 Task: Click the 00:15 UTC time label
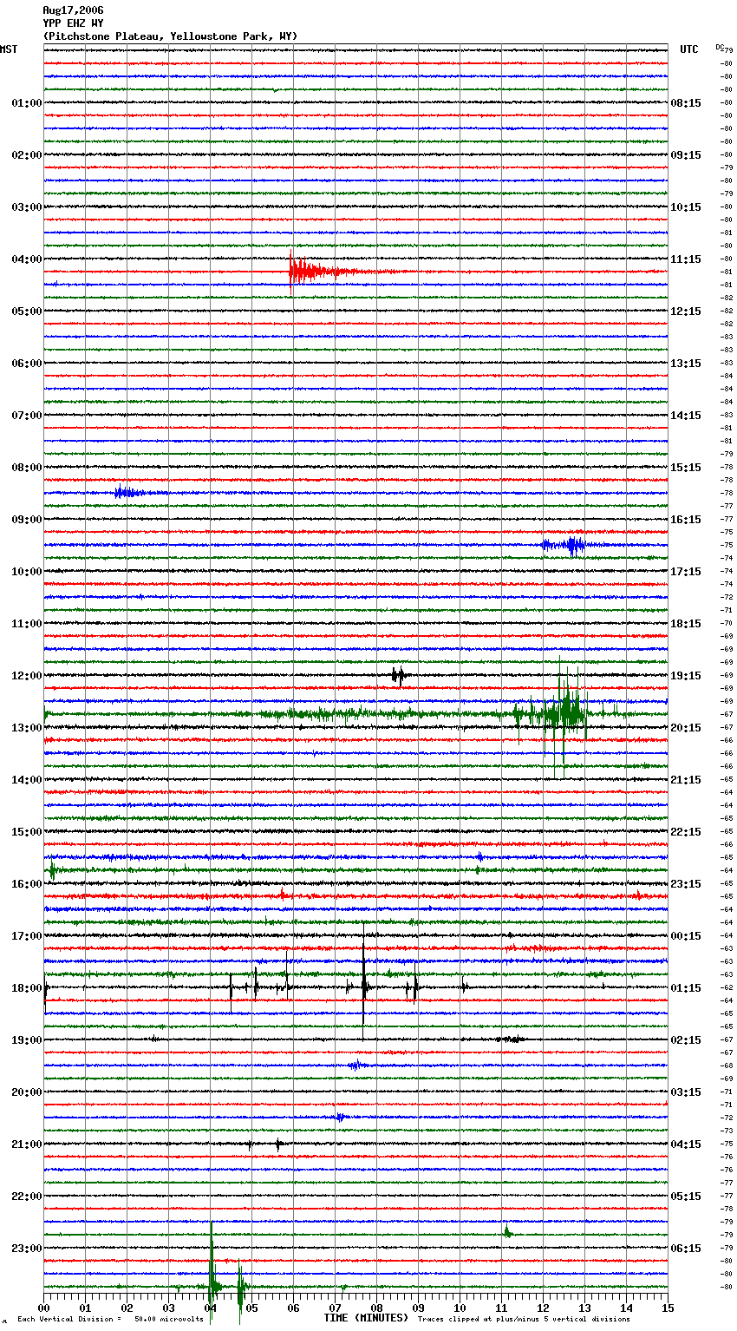[x=686, y=936]
